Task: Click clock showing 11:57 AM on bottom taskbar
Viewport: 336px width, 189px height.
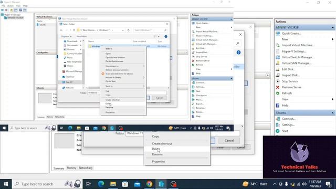Action: pos(315,184)
